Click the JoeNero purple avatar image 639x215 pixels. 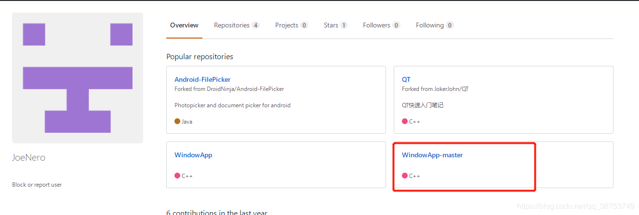[78, 78]
